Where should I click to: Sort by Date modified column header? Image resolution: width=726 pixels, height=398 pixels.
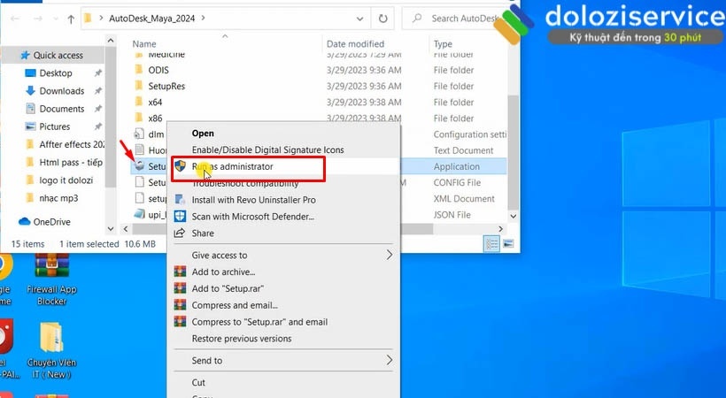355,44
